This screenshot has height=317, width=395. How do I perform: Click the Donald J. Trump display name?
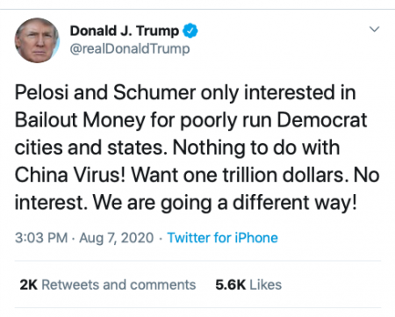(x=125, y=31)
